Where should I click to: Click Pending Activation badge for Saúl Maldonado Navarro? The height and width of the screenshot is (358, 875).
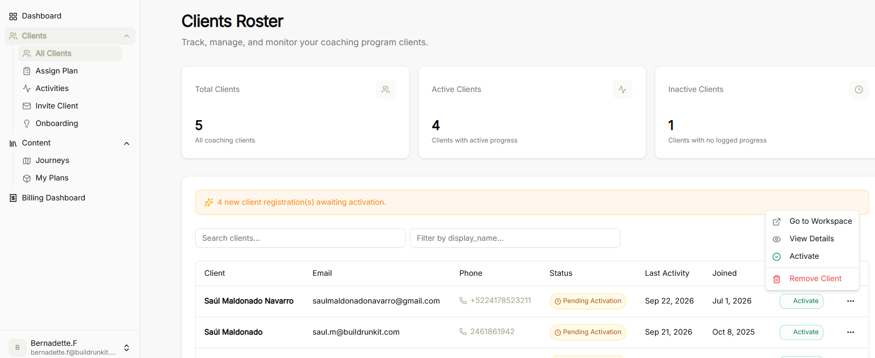(588, 301)
